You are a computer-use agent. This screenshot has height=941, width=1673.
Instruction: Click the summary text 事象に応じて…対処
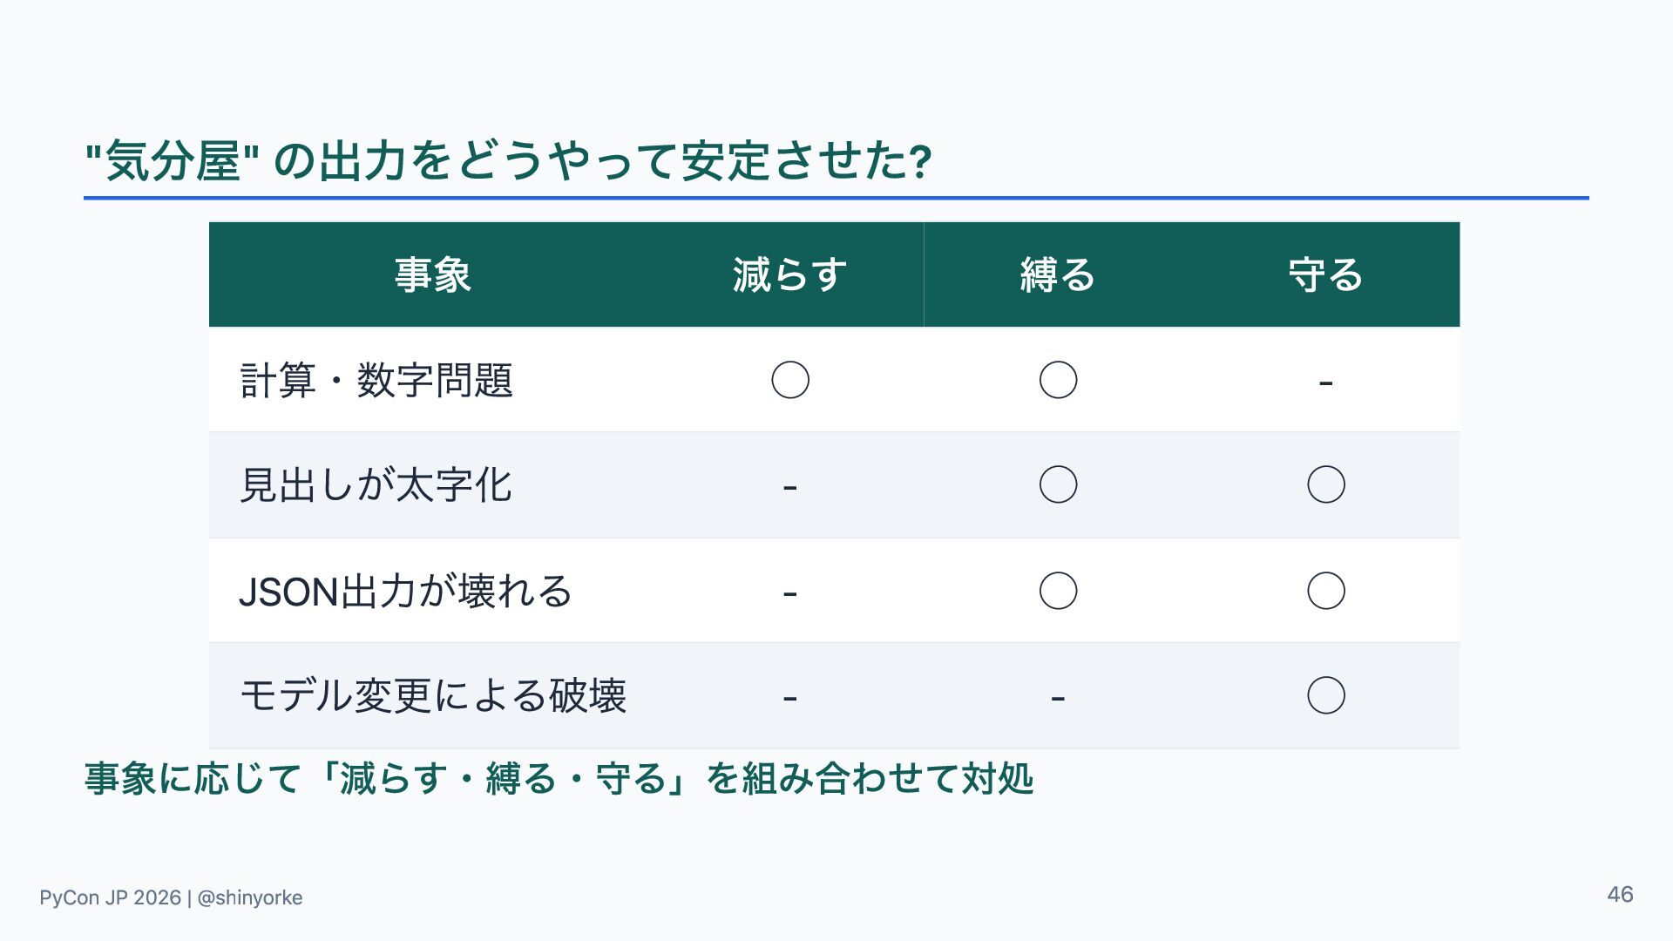click(x=559, y=778)
